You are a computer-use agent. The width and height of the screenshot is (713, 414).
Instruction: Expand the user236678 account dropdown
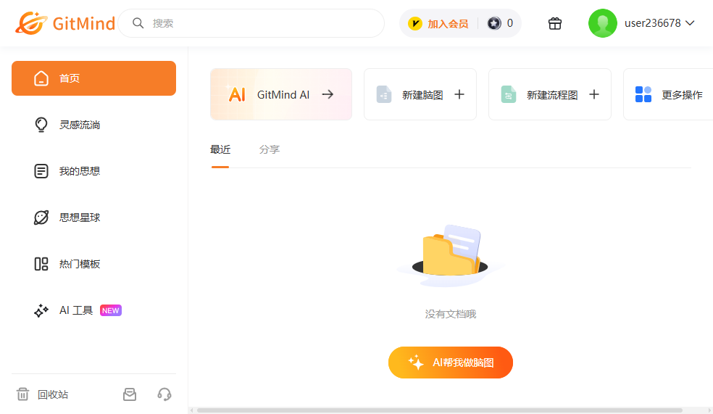point(660,23)
